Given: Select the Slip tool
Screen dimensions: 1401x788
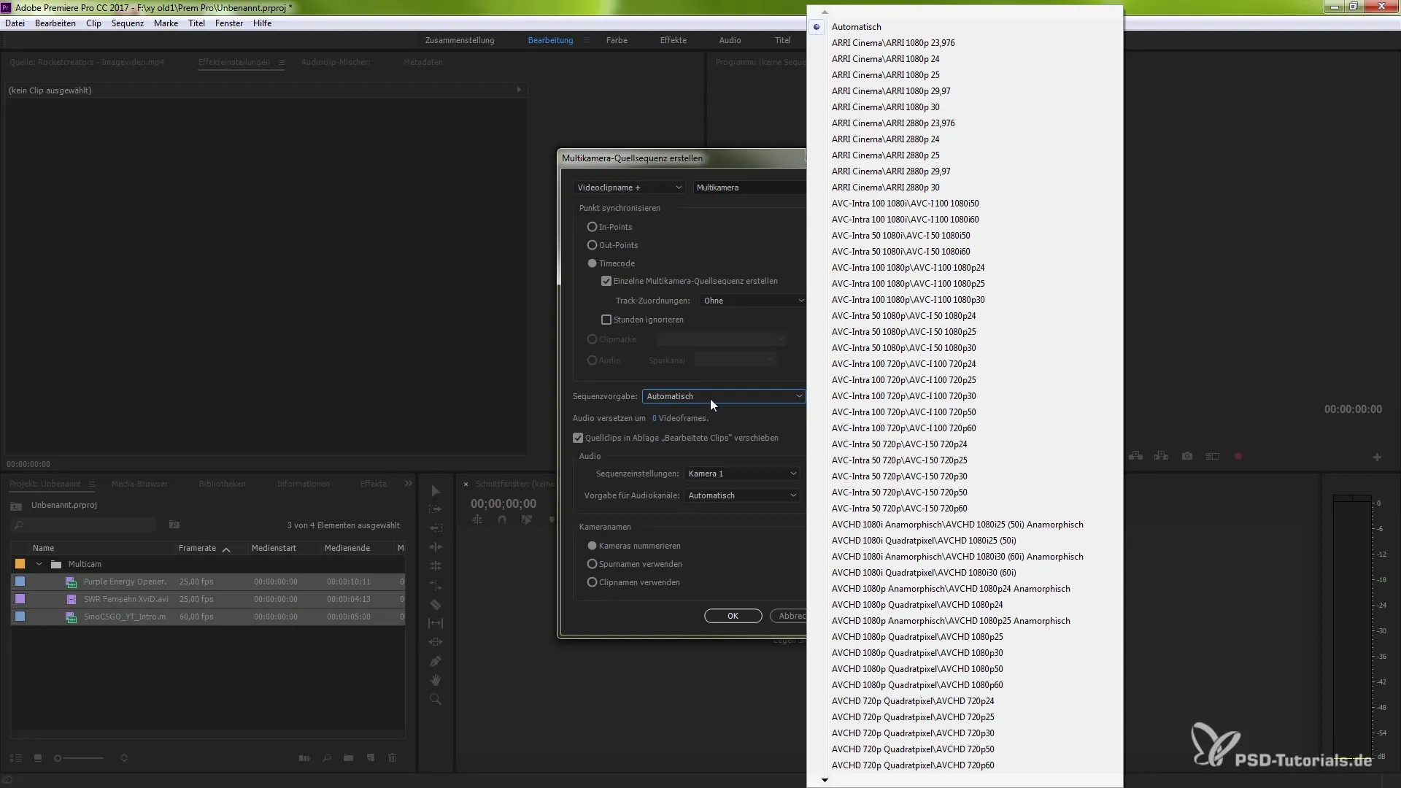Looking at the screenshot, I should point(436,623).
